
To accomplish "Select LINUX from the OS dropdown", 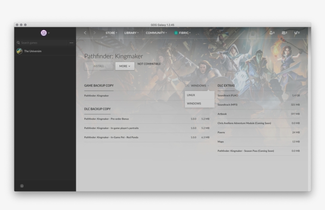I will (x=191, y=95).
